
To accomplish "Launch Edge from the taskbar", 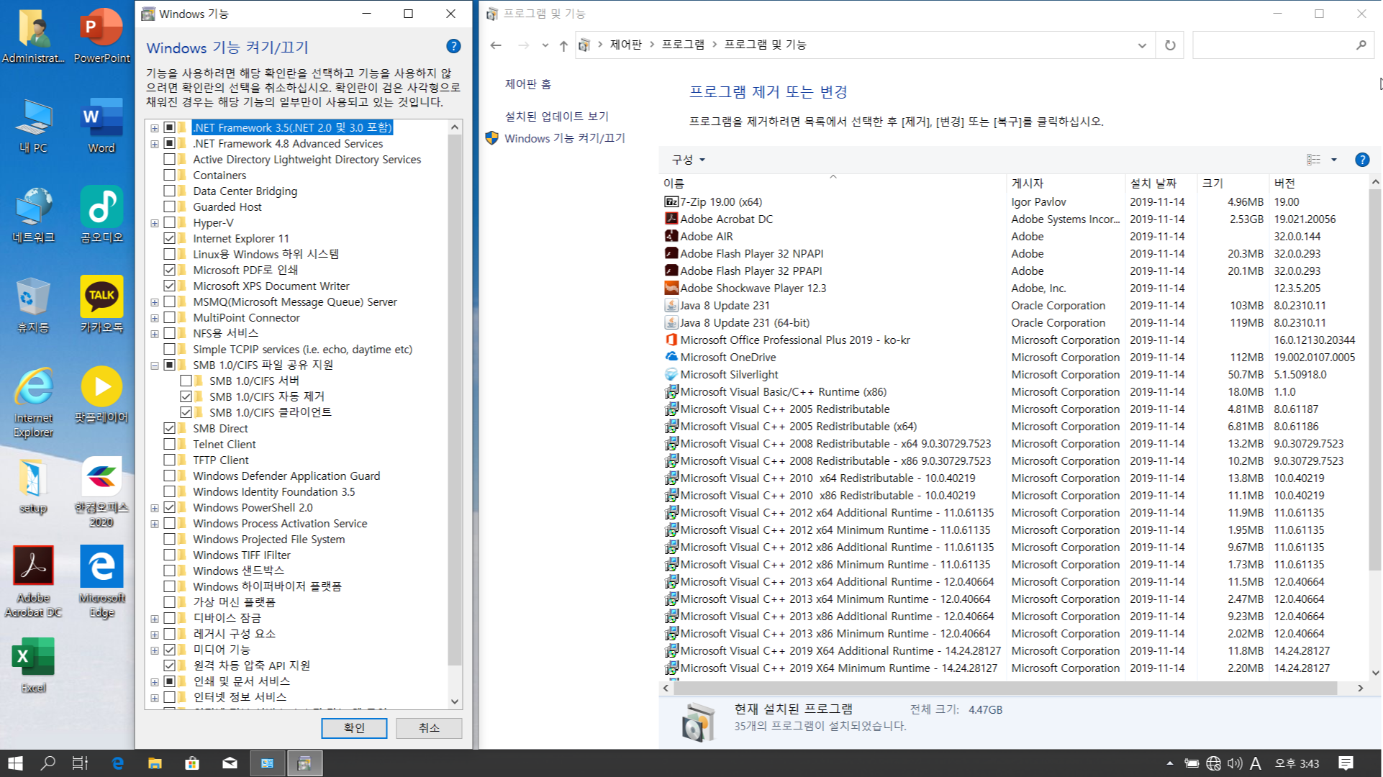I will 117,763.
